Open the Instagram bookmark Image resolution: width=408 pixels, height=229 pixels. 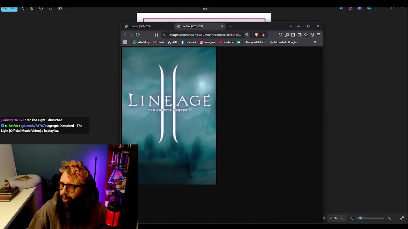[x=208, y=42]
